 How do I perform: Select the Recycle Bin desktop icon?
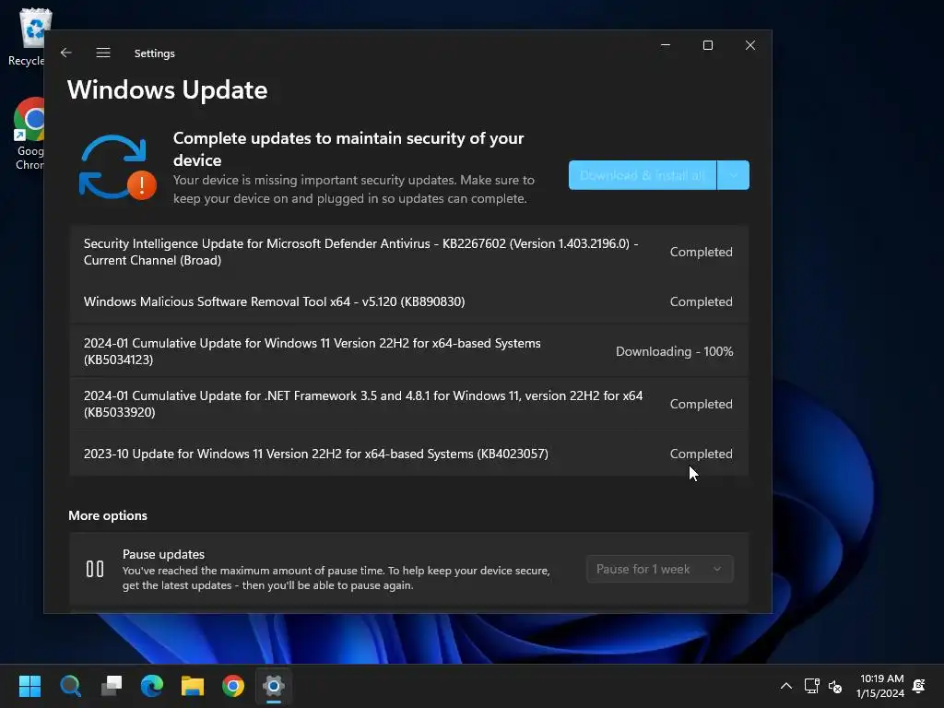coord(29,37)
